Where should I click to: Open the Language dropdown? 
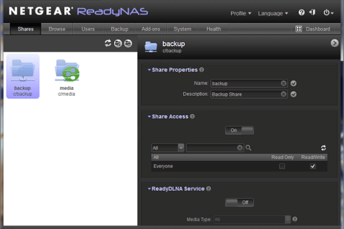(x=273, y=14)
